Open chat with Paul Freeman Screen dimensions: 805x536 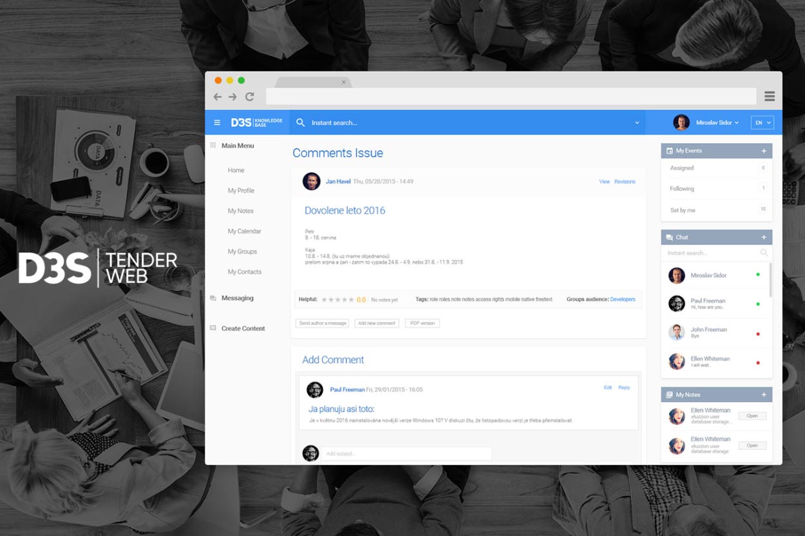pos(715,303)
